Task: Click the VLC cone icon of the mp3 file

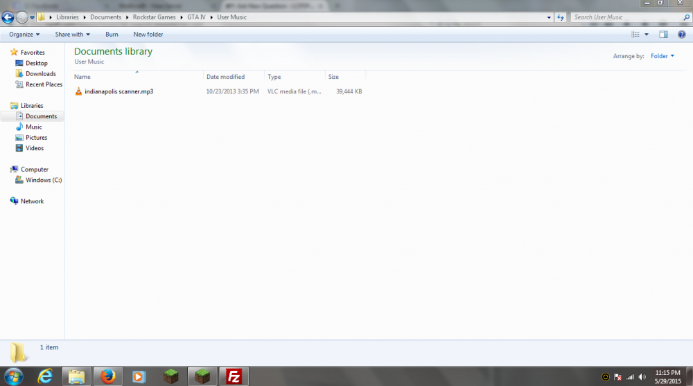Action: [x=78, y=91]
